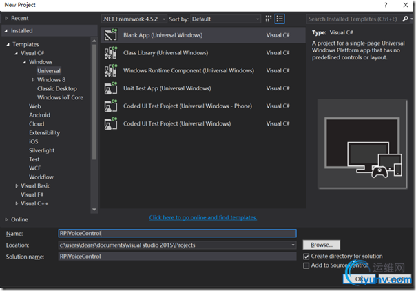This screenshot has width=416, height=291.
Task: Click the template tree scrollbar thumb
Action: coord(94,102)
